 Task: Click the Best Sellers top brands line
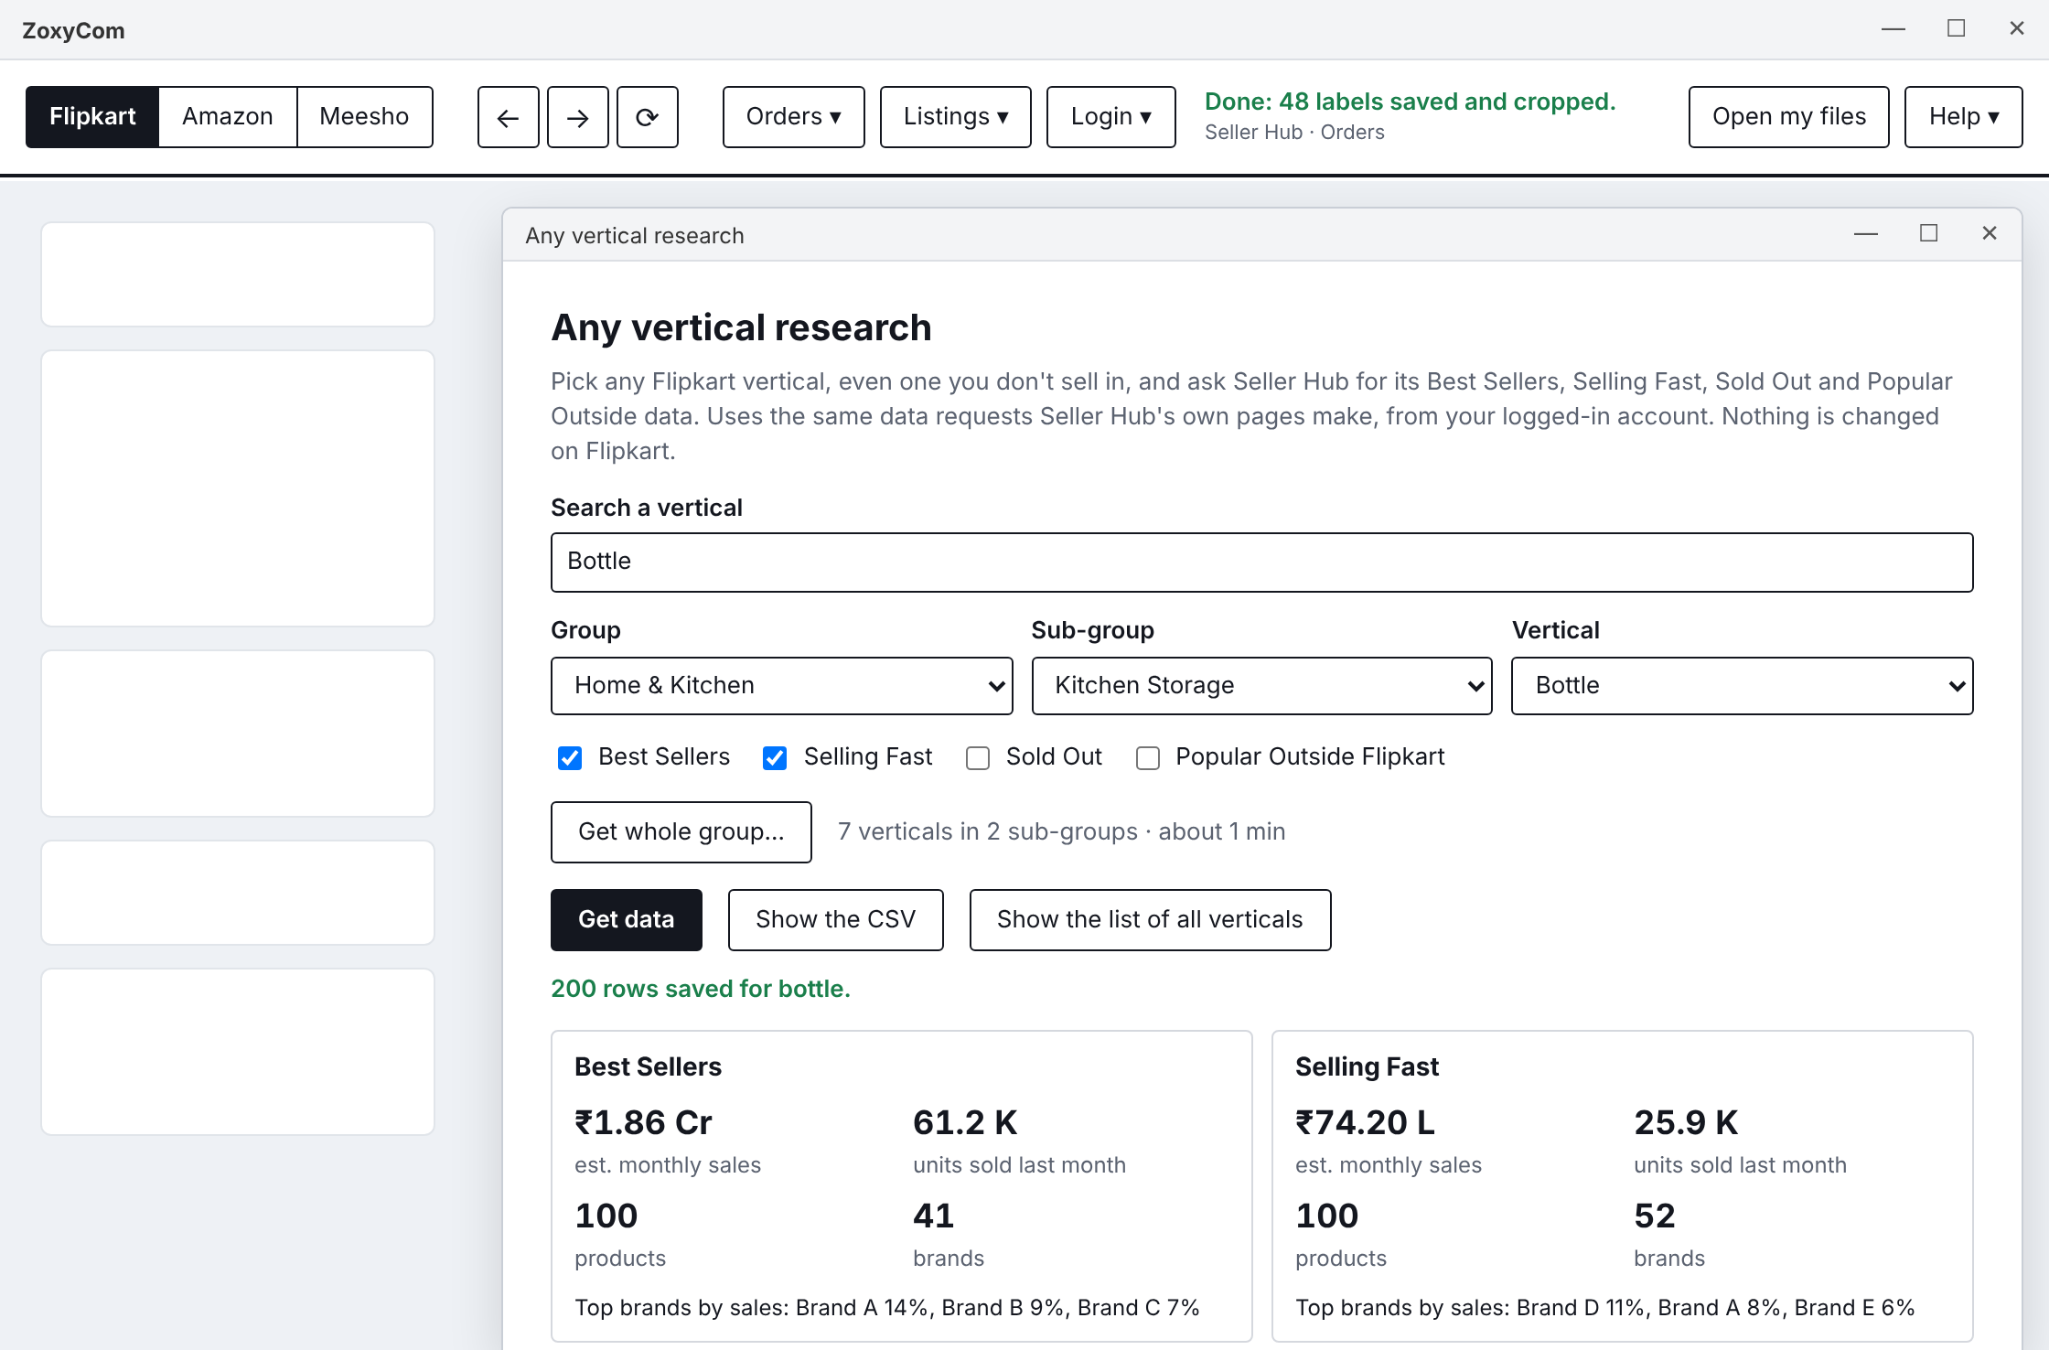pos(886,1308)
